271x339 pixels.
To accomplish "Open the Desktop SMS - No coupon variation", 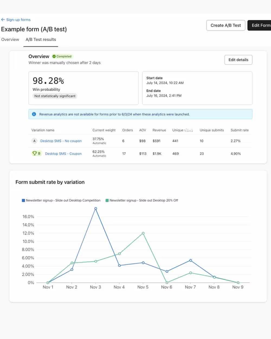I will pos(61,141).
